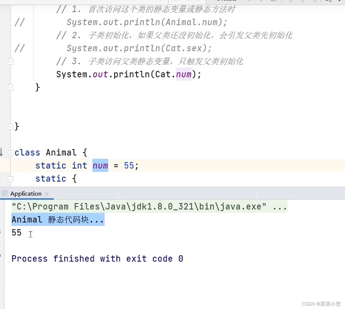Close the Application run tab
345x309 pixels.
tap(47, 194)
